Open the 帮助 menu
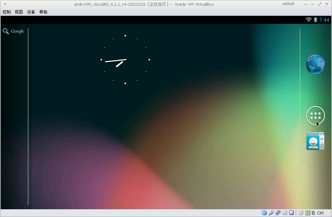 click(43, 12)
